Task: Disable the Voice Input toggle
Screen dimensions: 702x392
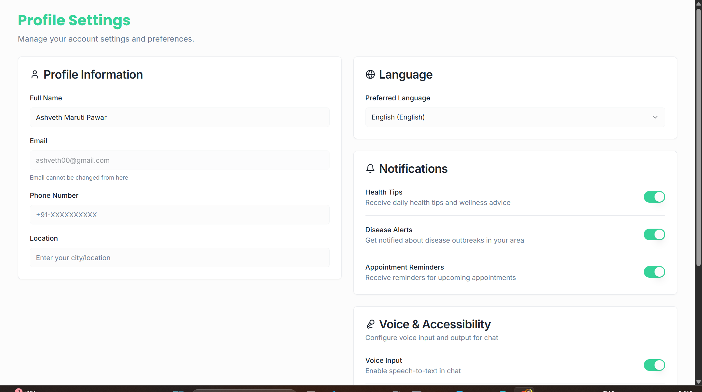Action: (654, 365)
